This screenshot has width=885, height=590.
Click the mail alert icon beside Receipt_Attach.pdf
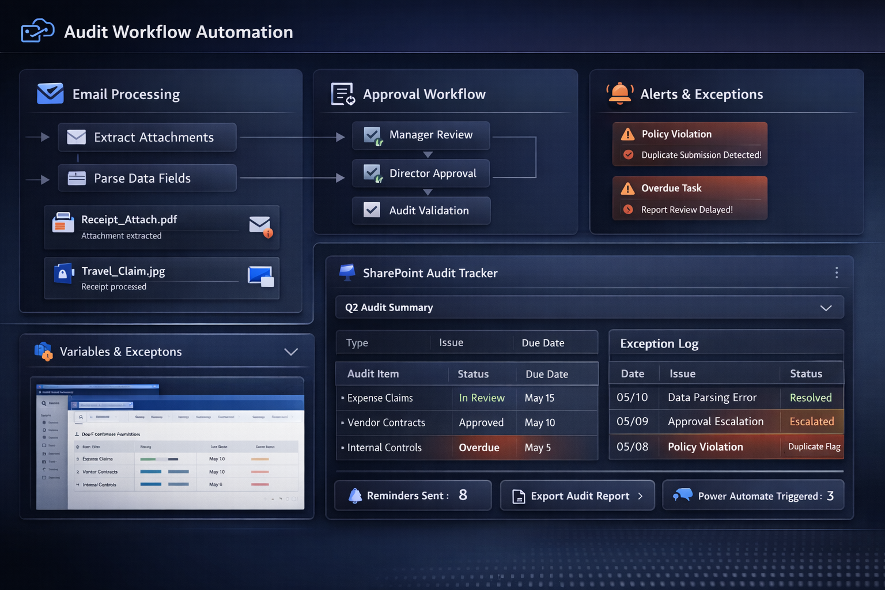point(261,226)
